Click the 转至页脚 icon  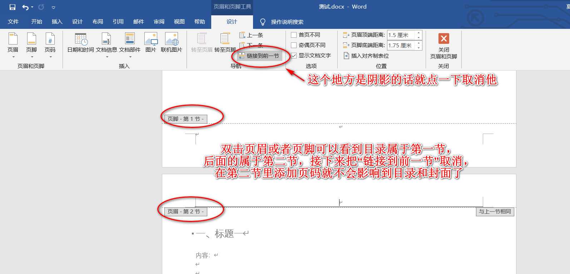click(x=225, y=39)
